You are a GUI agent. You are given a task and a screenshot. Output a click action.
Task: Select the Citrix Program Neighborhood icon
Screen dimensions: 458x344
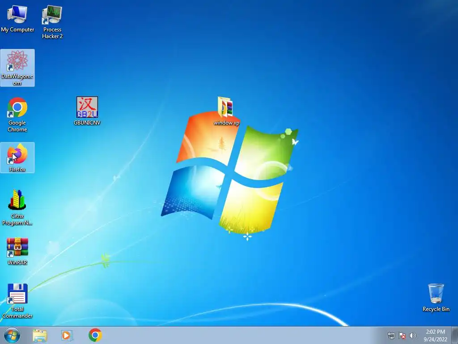click(x=17, y=208)
